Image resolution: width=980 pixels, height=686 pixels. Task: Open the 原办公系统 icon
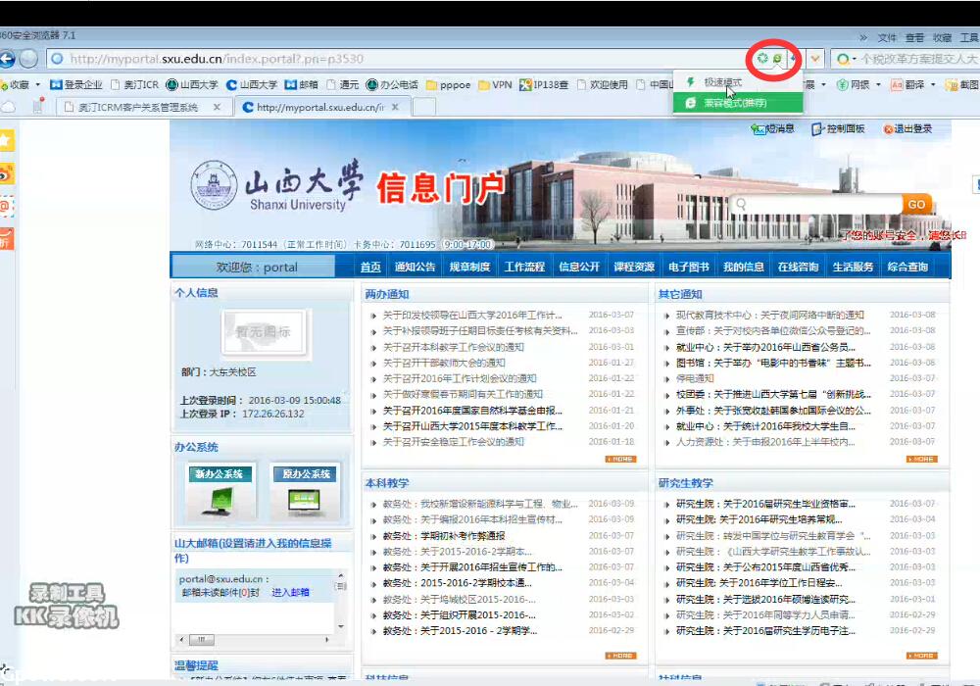[x=306, y=490]
